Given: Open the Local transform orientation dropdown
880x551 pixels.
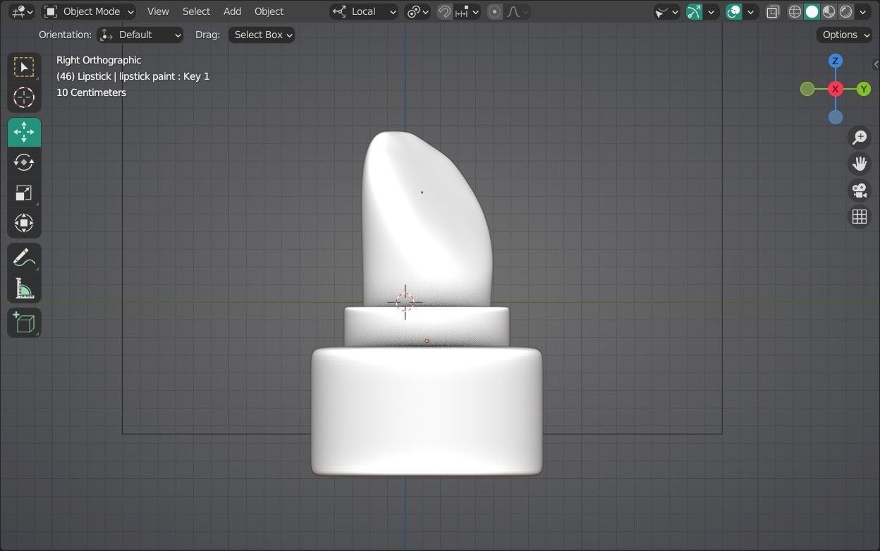Looking at the screenshot, I should click(x=364, y=11).
